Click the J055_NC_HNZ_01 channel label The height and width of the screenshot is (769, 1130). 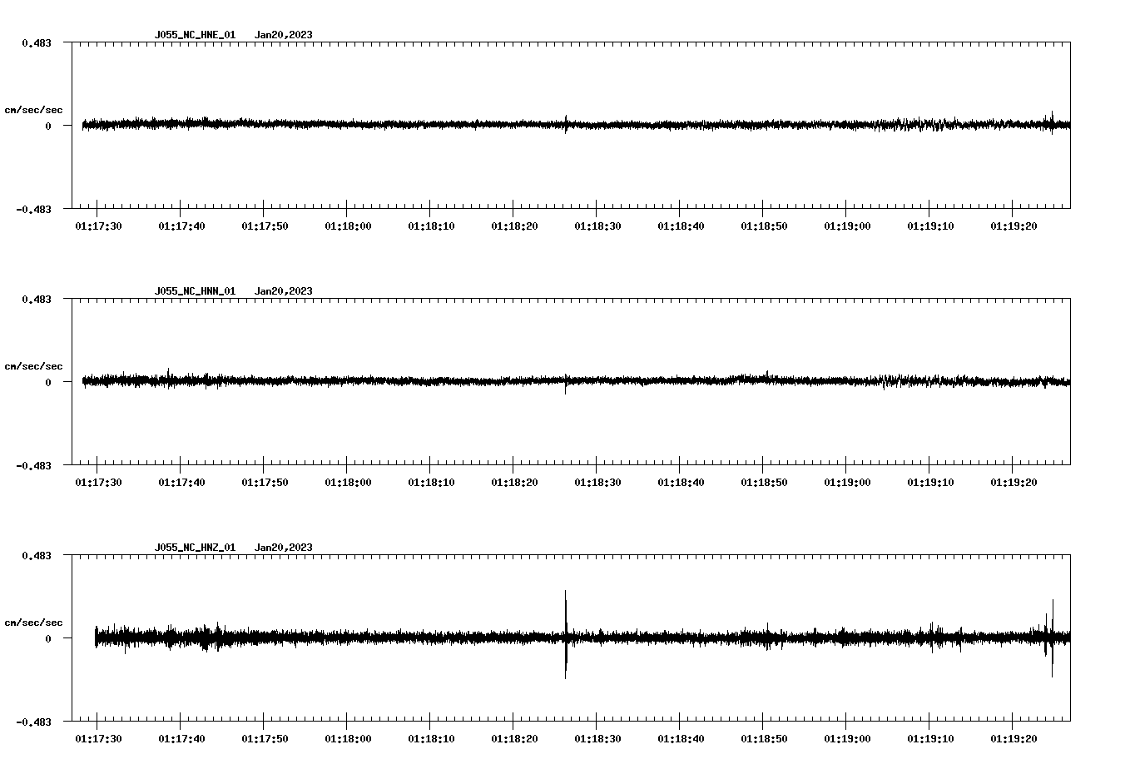(194, 546)
